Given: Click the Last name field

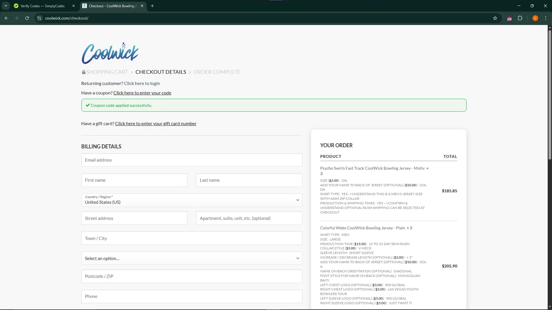Looking at the screenshot, I should (x=249, y=180).
